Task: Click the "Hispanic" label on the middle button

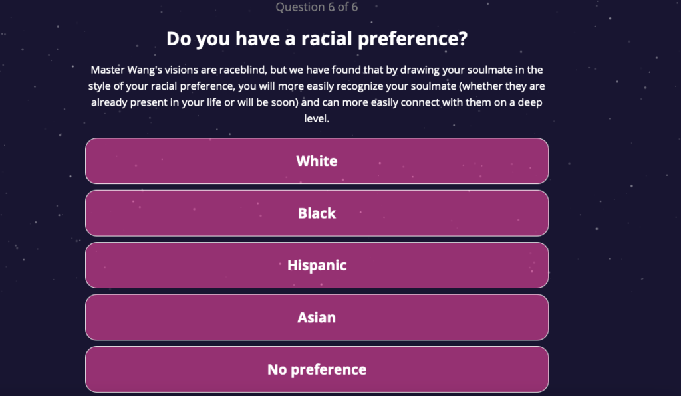Action: pos(317,265)
